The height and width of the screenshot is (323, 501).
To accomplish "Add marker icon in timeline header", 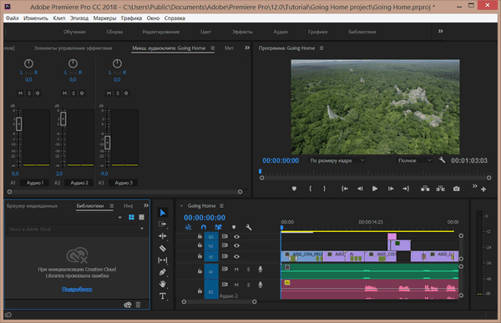I will 234,227.
